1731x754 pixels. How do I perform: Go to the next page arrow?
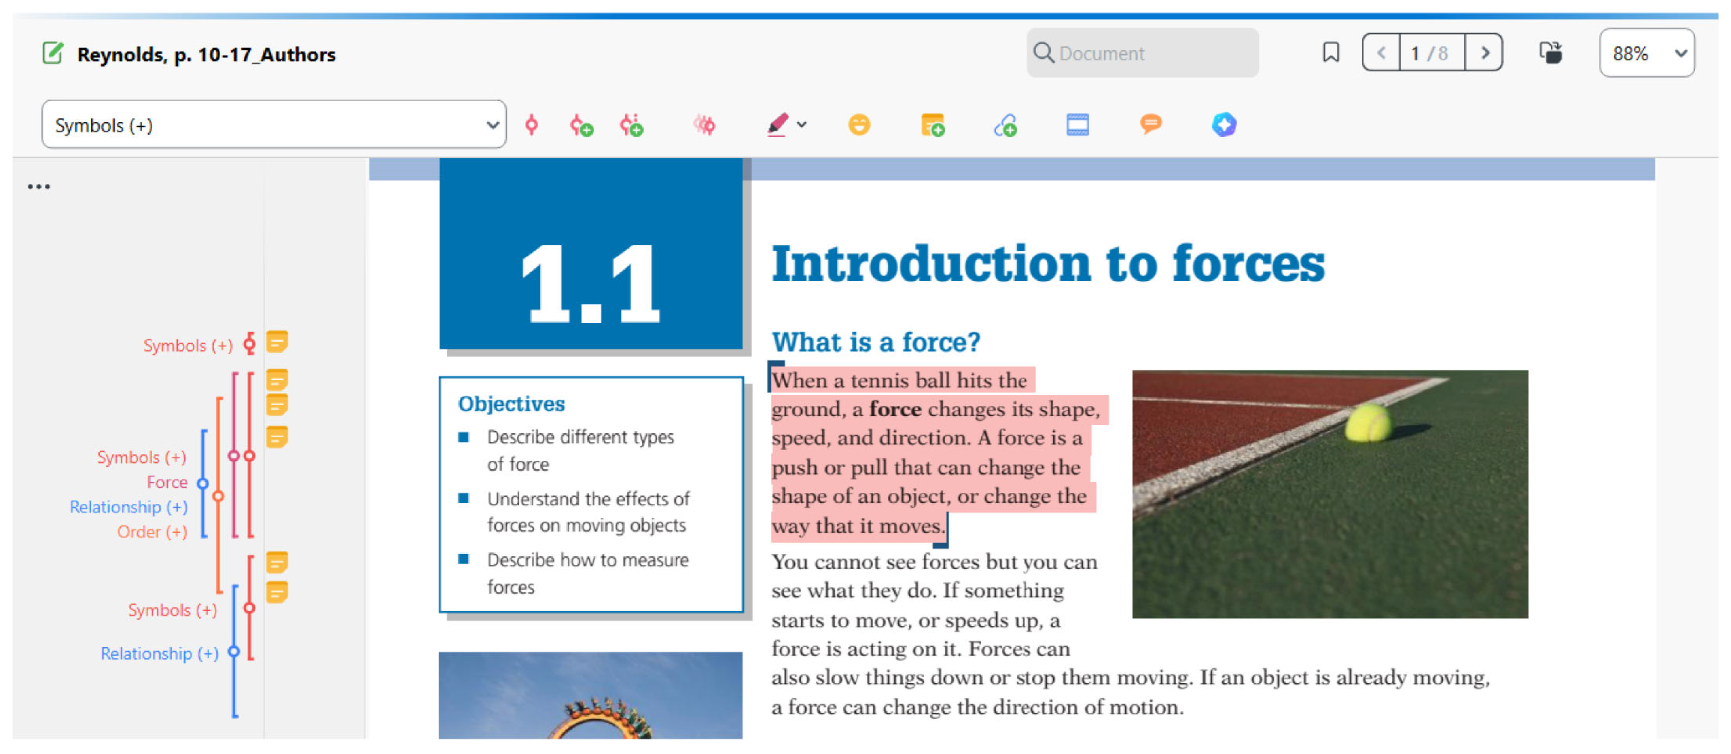tap(1484, 53)
